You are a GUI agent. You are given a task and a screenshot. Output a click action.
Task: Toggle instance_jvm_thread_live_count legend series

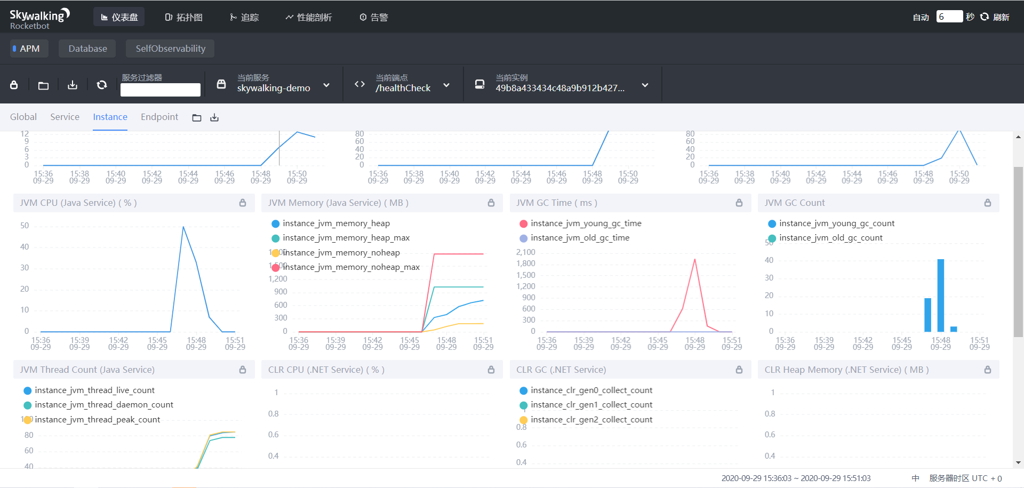[89, 390]
